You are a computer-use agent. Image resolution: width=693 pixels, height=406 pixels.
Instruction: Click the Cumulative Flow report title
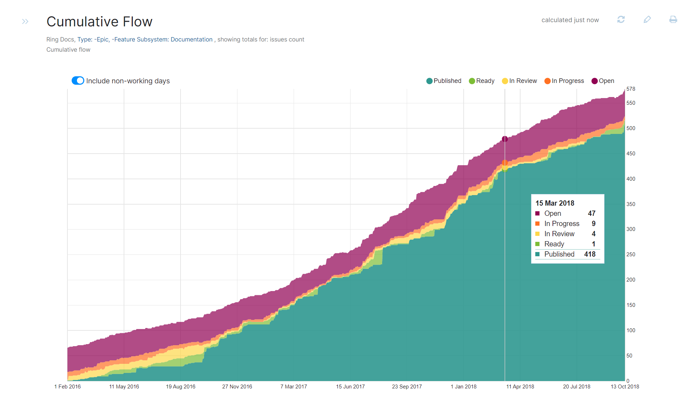pyautogui.click(x=99, y=22)
